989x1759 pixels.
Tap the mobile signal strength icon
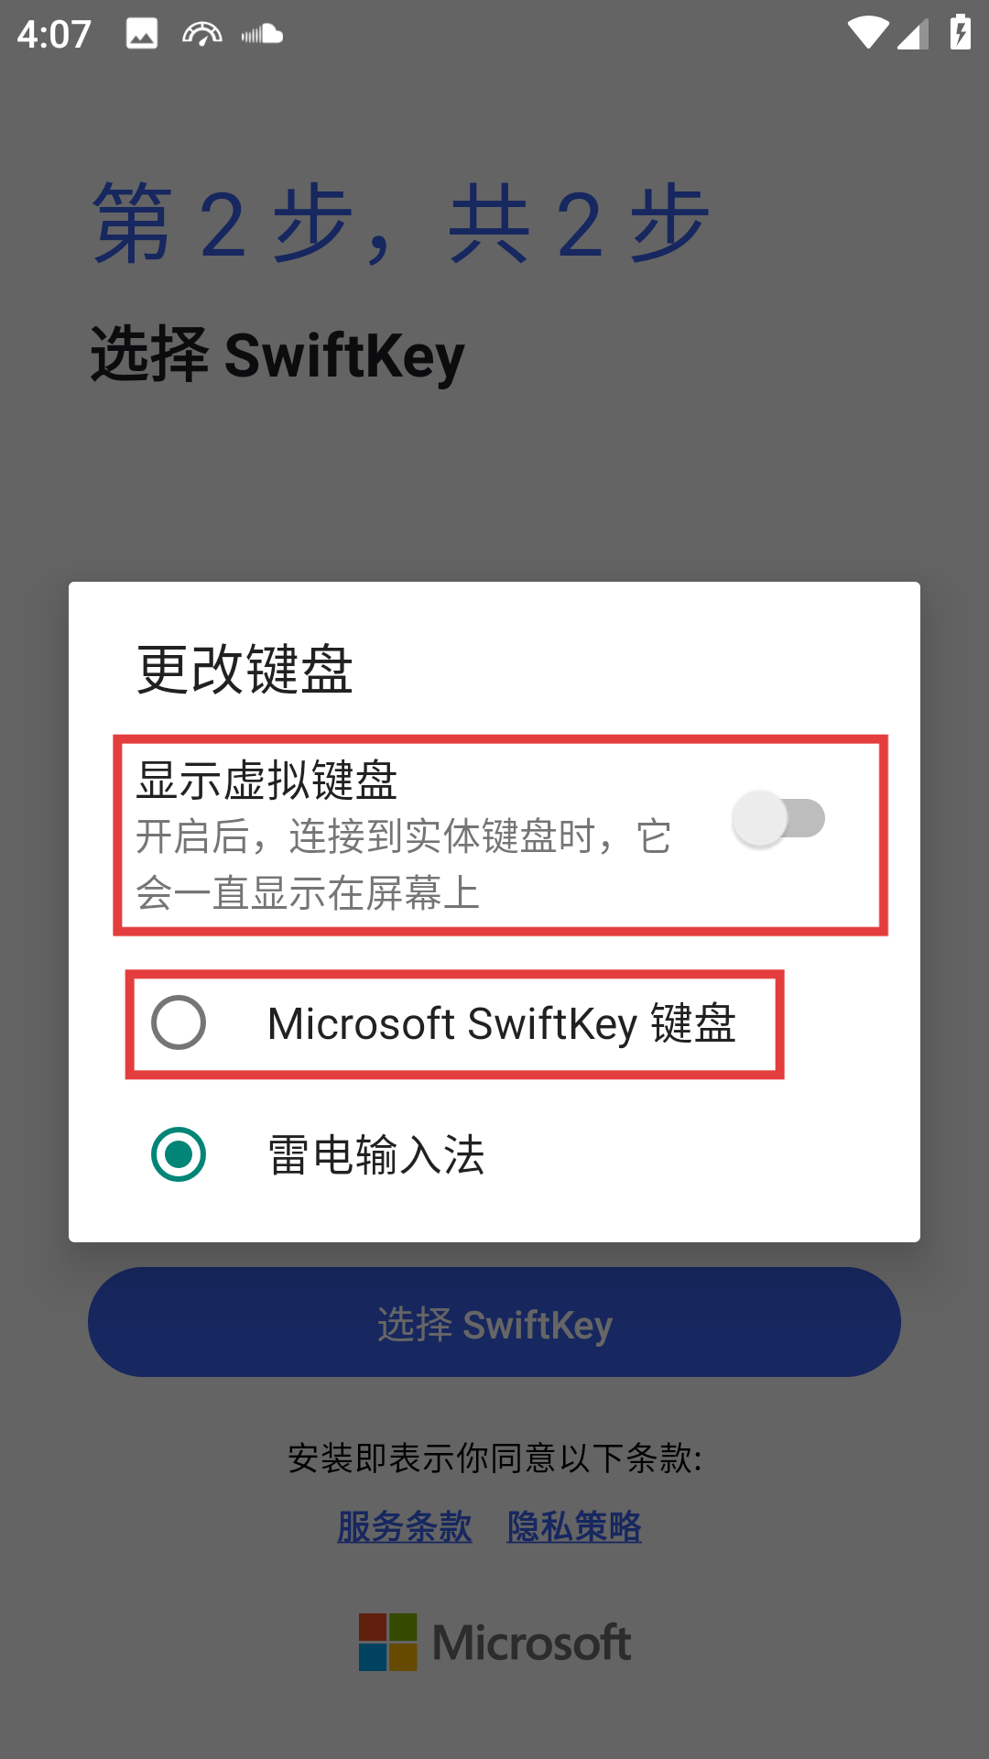(x=913, y=34)
